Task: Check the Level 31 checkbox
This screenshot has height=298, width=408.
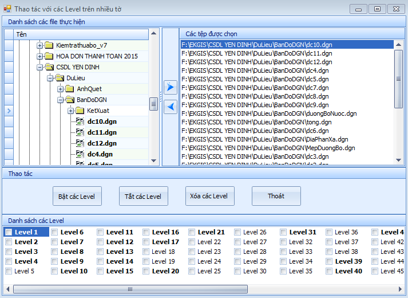Action: pos(283,232)
